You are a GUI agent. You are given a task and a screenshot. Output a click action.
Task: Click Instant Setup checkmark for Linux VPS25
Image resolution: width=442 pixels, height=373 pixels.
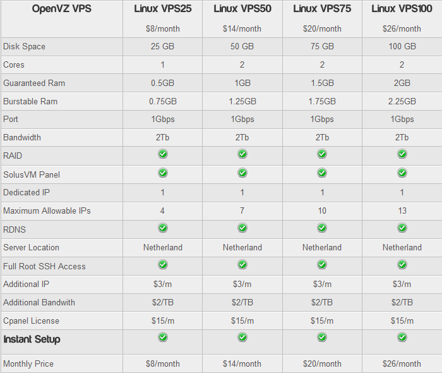(163, 337)
